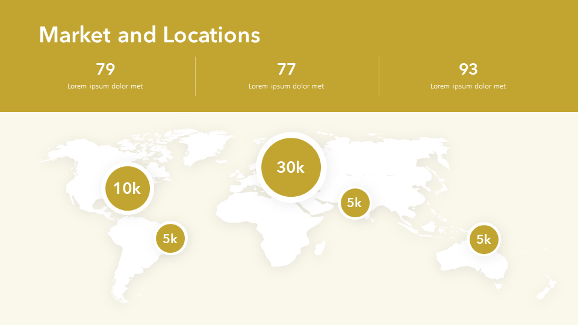Select the number 93 statistic
578x325 pixels.
[x=468, y=69]
